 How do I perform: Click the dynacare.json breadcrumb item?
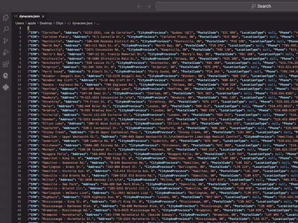pos(82,23)
